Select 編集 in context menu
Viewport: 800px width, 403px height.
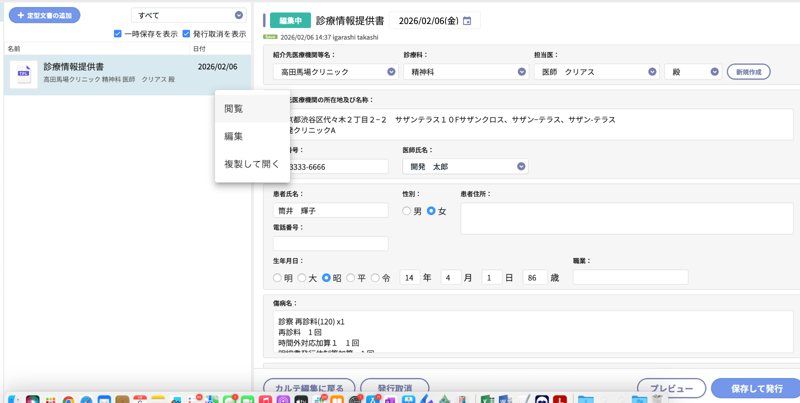point(252,136)
